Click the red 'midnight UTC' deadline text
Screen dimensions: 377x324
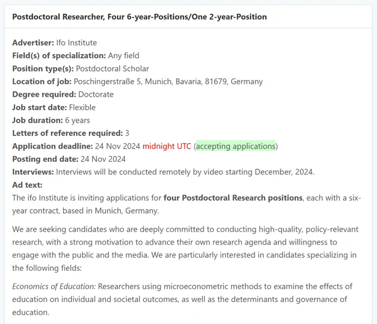167,146
